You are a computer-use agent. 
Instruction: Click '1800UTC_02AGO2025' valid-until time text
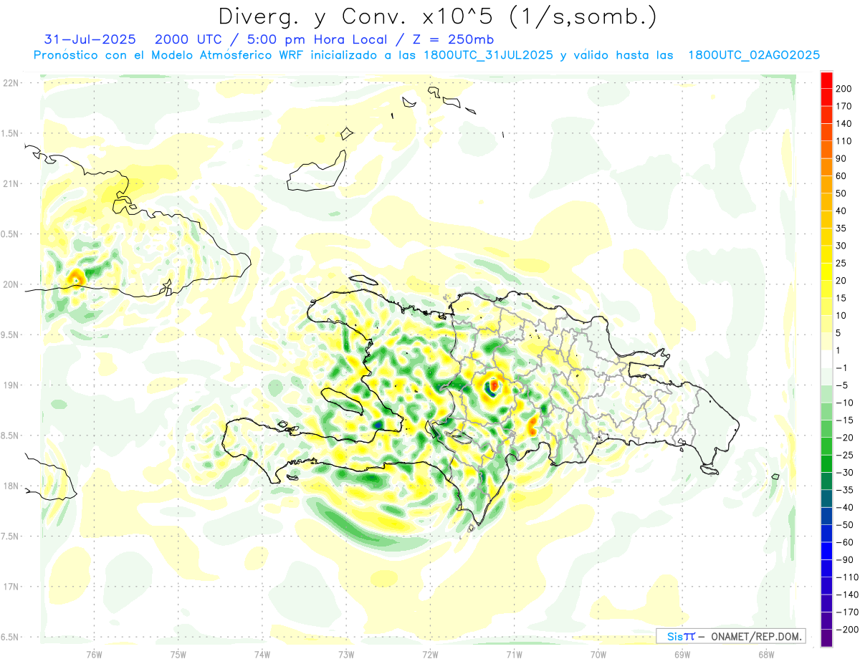click(x=754, y=55)
